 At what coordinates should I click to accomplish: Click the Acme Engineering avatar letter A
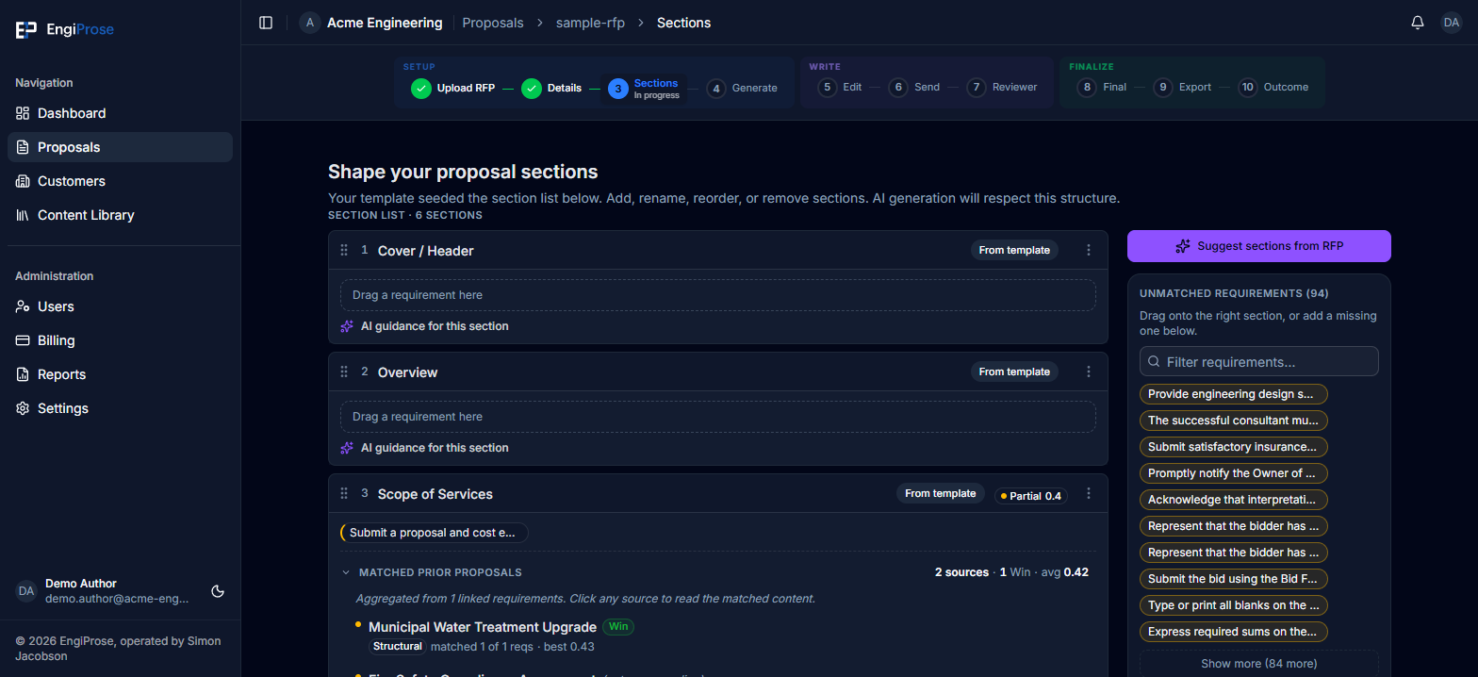pyautogui.click(x=310, y=23)
